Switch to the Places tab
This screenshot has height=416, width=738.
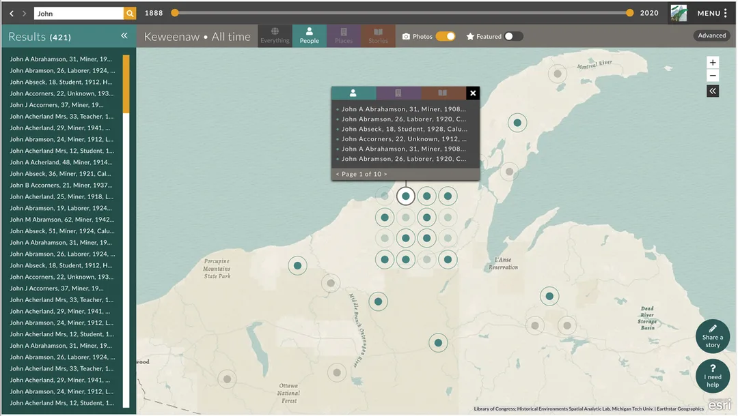coord(344,35)
